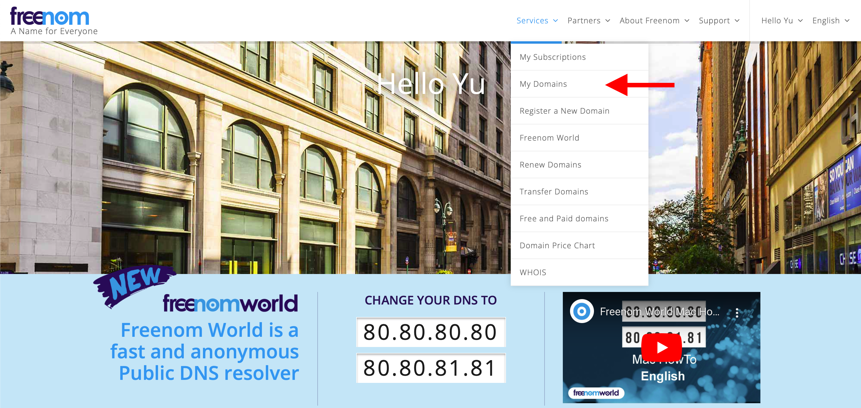Open Free and Paid domains
This screenshot has height=408, width=861.
pos(579,219)
